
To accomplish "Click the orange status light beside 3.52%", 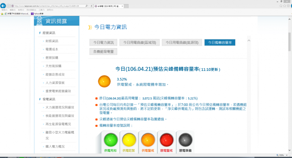I will [x=104, y=81].
